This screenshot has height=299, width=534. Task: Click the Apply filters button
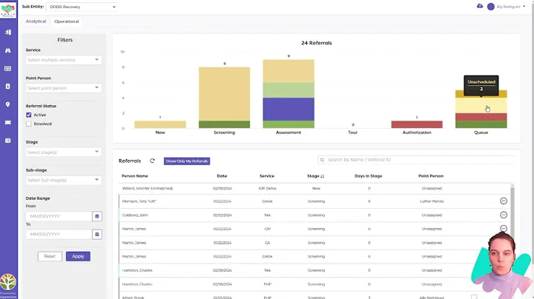(x=78, y=257)
